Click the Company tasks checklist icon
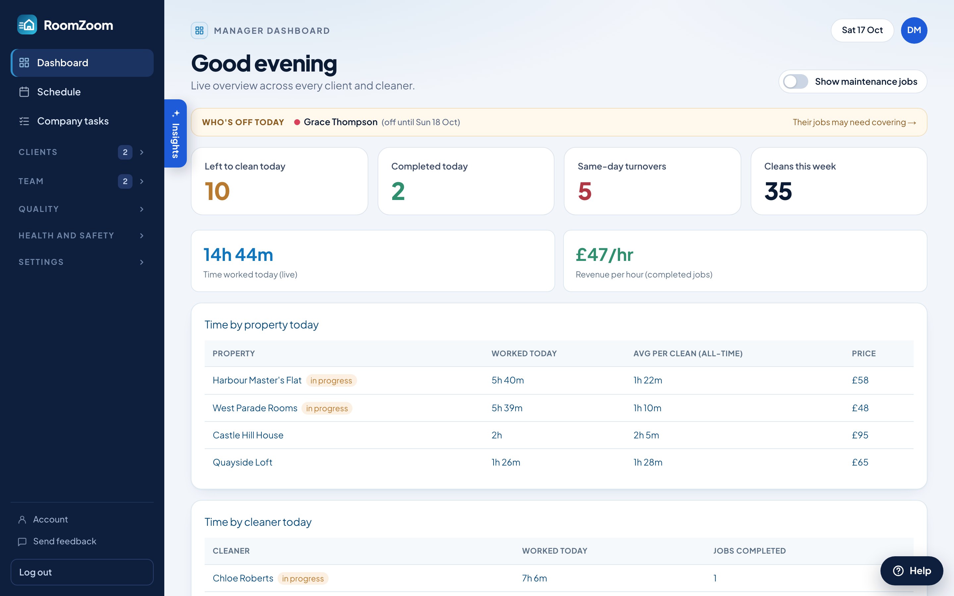The image size is (954, 596). click(x=24, y=121)
